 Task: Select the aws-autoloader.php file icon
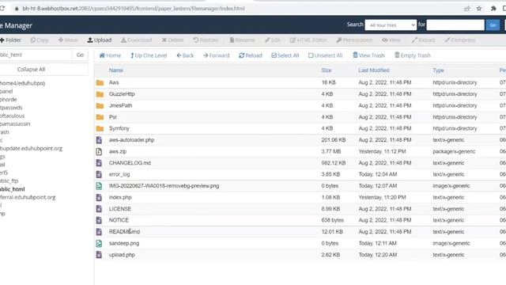pyautogui.click(x=99, y=140)
